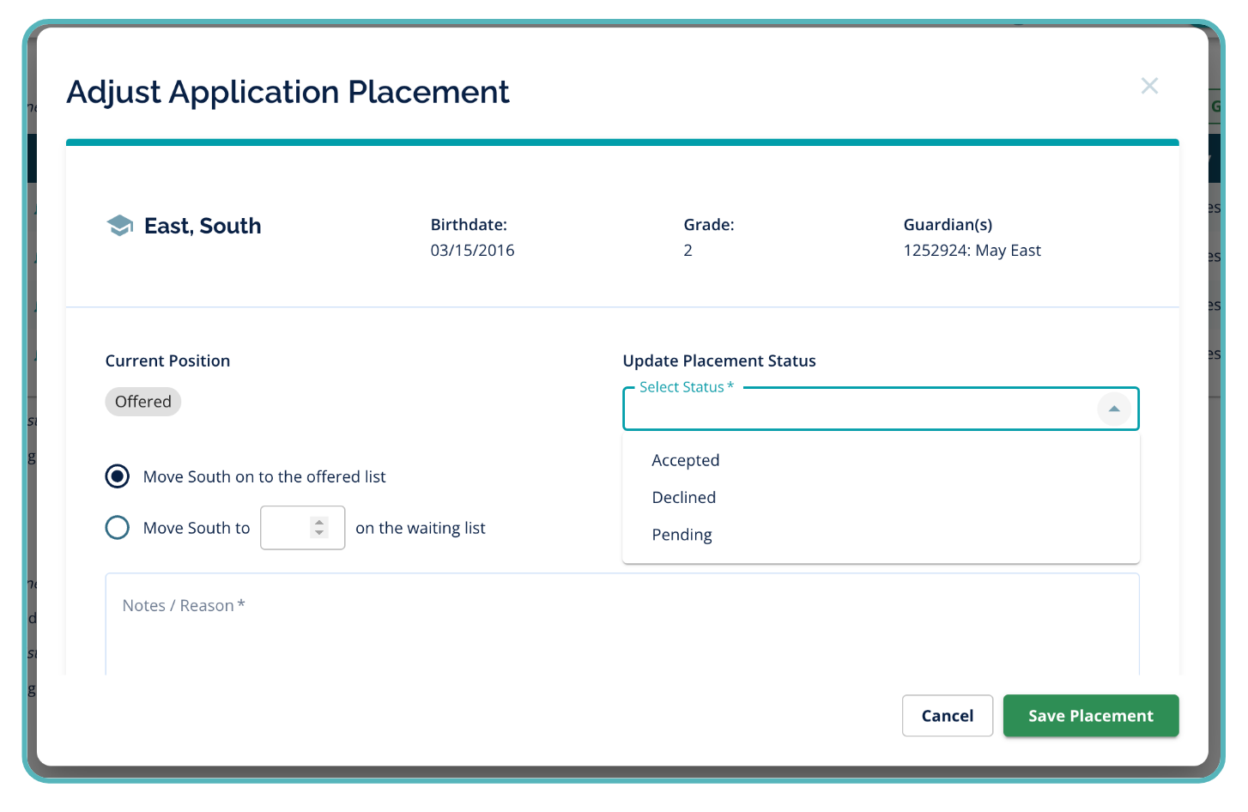Collapse the Select Status dropdown arrow

click(x=1113, y=409)
